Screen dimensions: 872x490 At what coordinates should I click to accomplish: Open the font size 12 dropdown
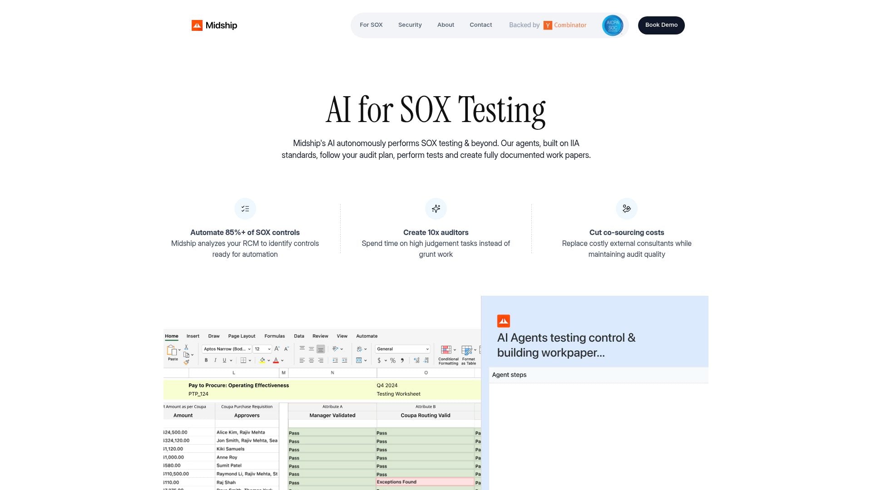(262, 349)
